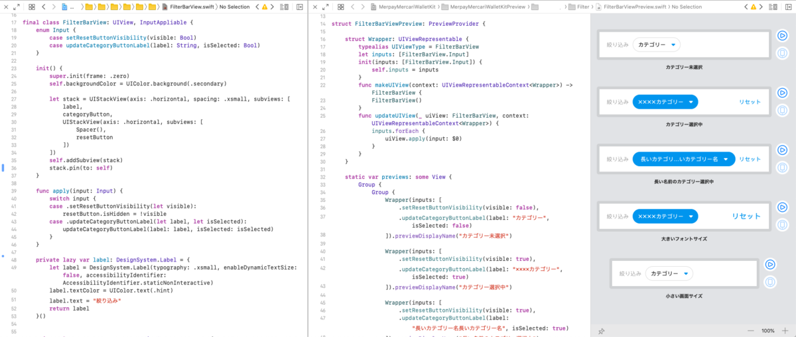Viewport: 796px width, 337px height.
Task: Add new editor from right pane
Action: (x=787, y=6)
